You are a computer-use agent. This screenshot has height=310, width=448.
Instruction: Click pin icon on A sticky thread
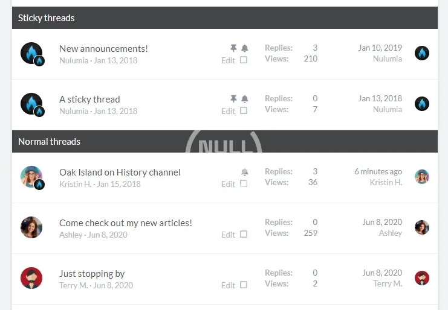233,99
